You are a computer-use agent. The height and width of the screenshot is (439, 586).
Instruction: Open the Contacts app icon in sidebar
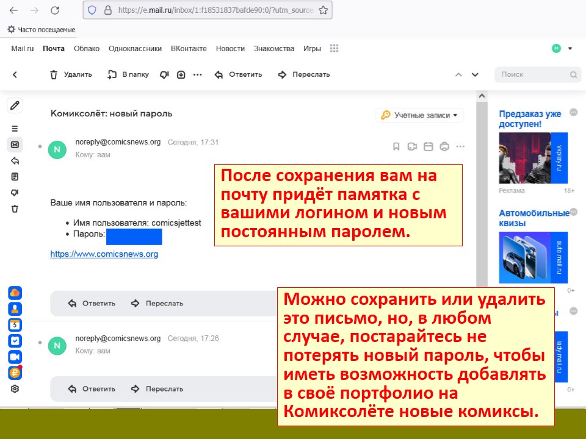coord(15,309)
